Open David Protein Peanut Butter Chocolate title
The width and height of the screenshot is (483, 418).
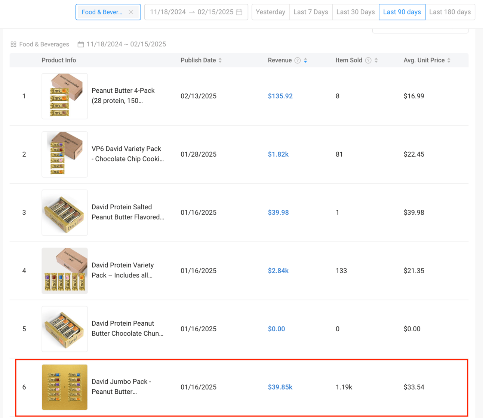(127, 329)
